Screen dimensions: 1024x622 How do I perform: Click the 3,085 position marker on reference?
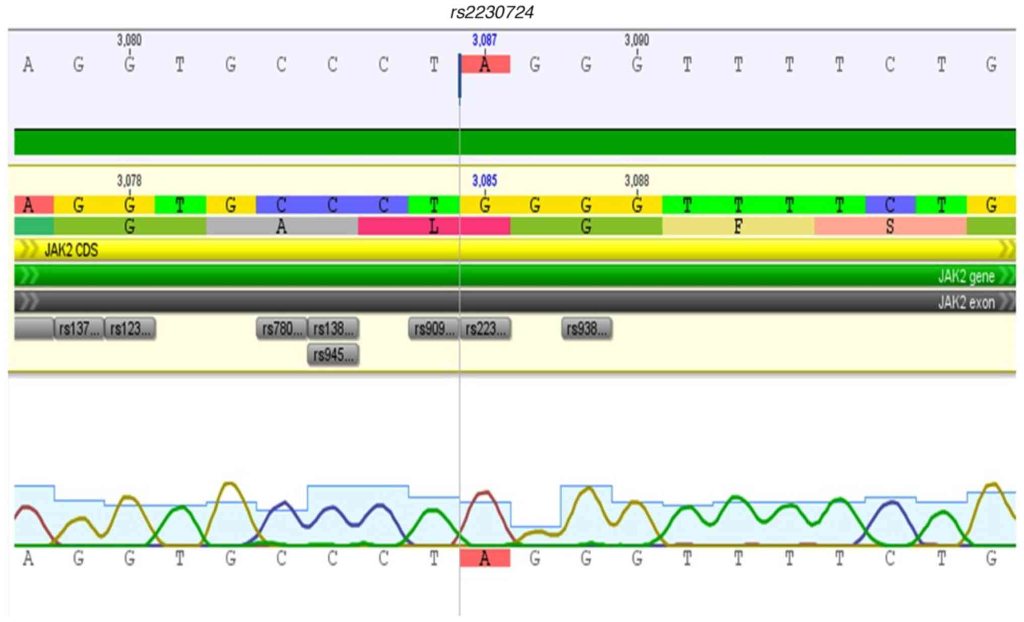tap(484, 180)
